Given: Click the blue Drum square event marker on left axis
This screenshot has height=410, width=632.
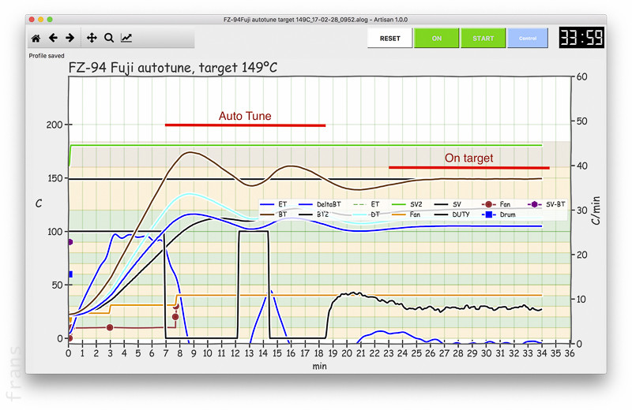Looking at the screenshot, I should coord(70,274).
